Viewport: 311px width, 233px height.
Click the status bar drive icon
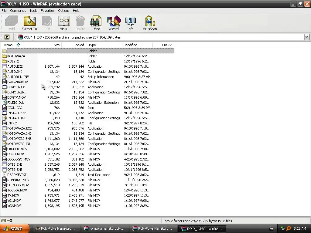tap(3, 221)
